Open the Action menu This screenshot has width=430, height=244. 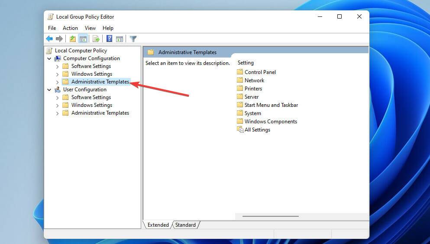pyautogui.click(x=70, y=28)
